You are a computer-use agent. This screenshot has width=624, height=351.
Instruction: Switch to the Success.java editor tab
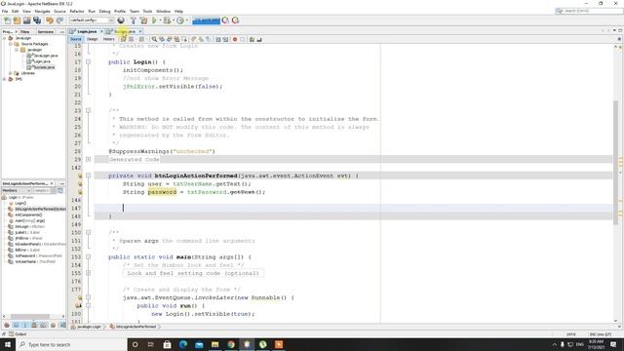point(125,31)
